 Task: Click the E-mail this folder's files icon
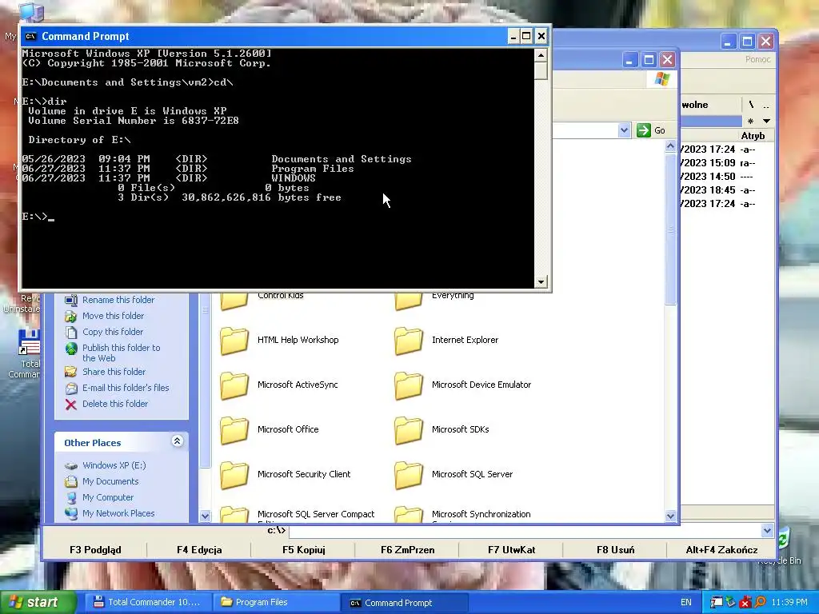tap(71, 388)
